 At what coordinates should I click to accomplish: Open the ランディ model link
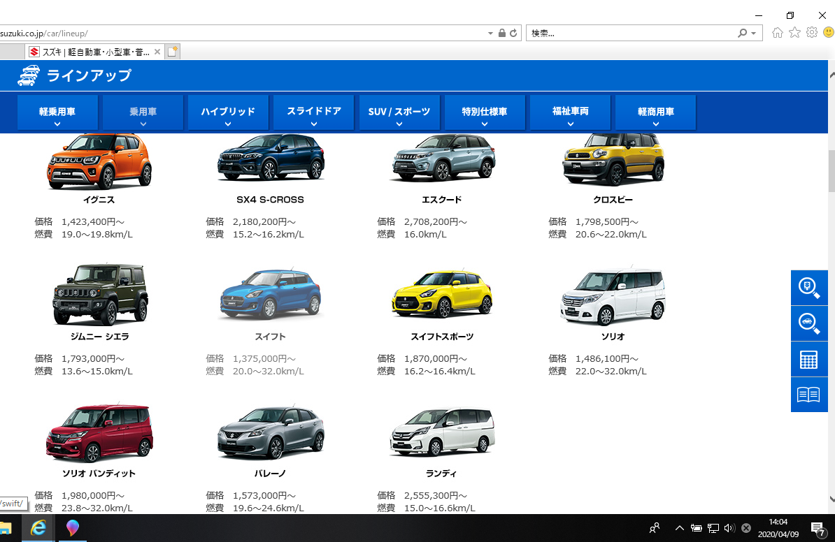(x=441, y=474)
